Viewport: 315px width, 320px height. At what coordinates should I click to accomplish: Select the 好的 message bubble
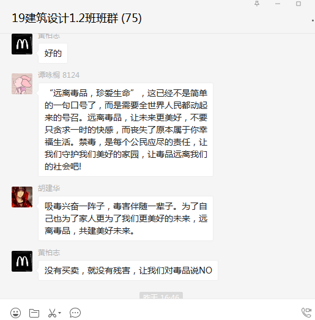(x=53, y=53)
